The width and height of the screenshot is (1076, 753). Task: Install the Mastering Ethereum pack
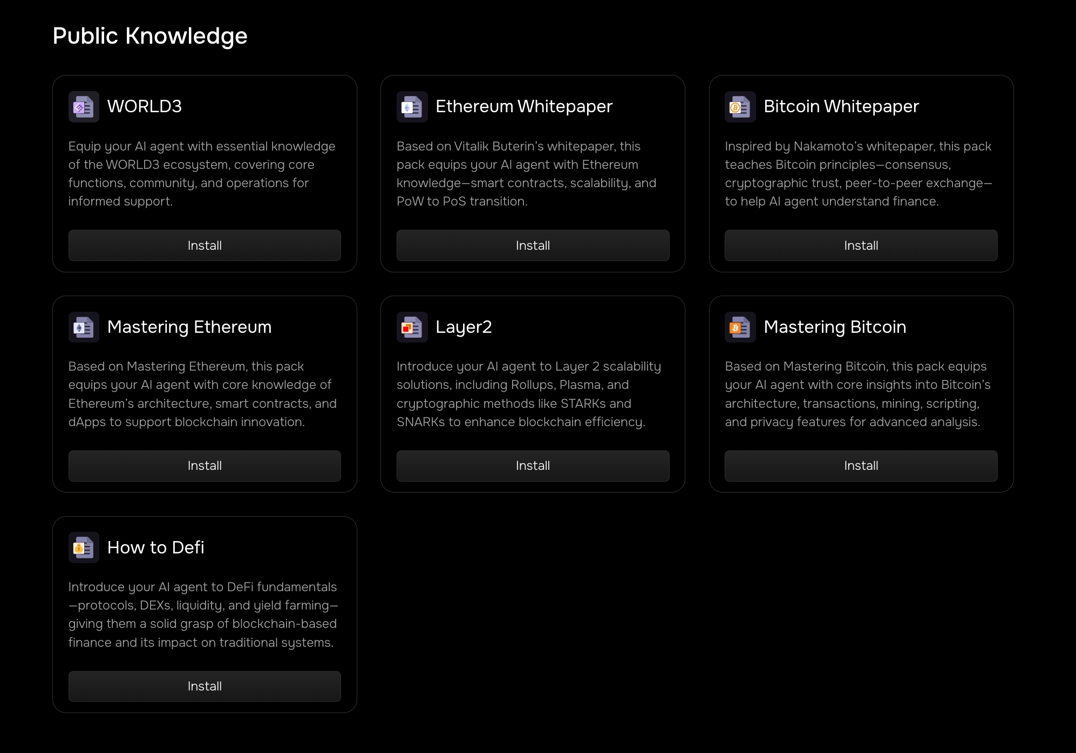click(205, 466)
